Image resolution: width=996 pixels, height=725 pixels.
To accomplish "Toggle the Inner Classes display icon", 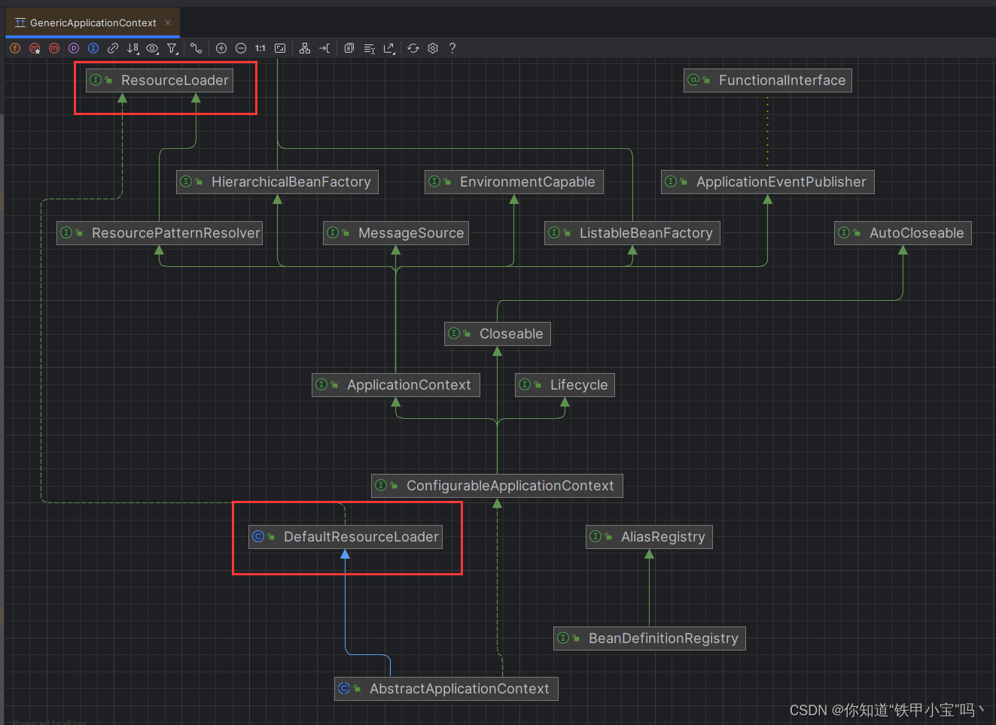I will tap(93, 48).
